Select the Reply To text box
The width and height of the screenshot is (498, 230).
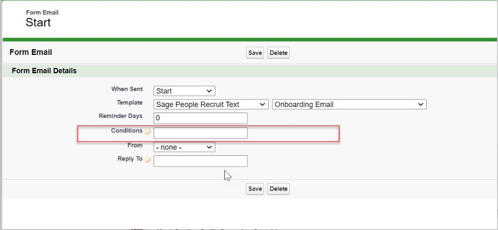200,161
